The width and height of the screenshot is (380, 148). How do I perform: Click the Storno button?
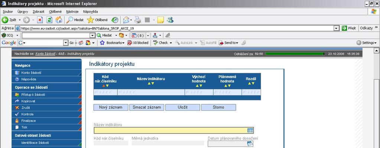218,107
